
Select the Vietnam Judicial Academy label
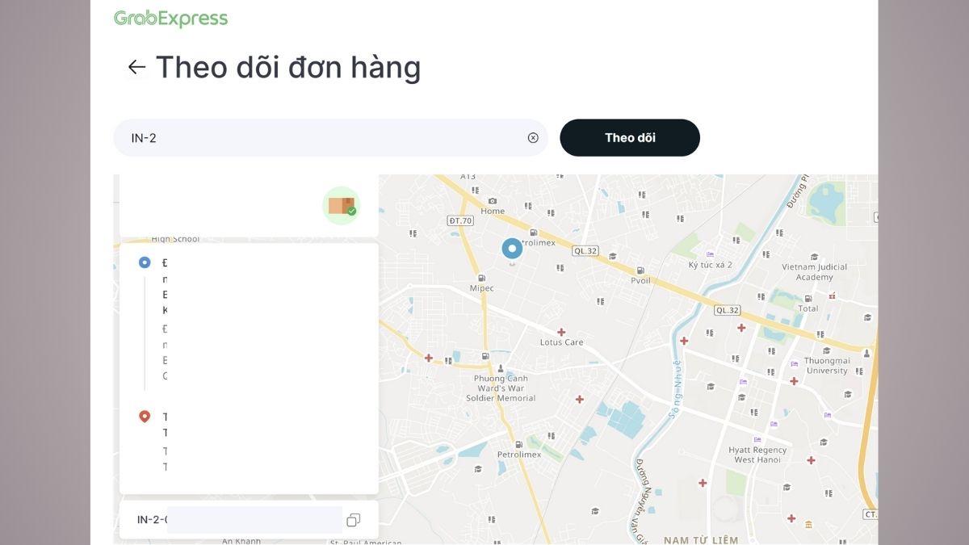coord(814,272)
